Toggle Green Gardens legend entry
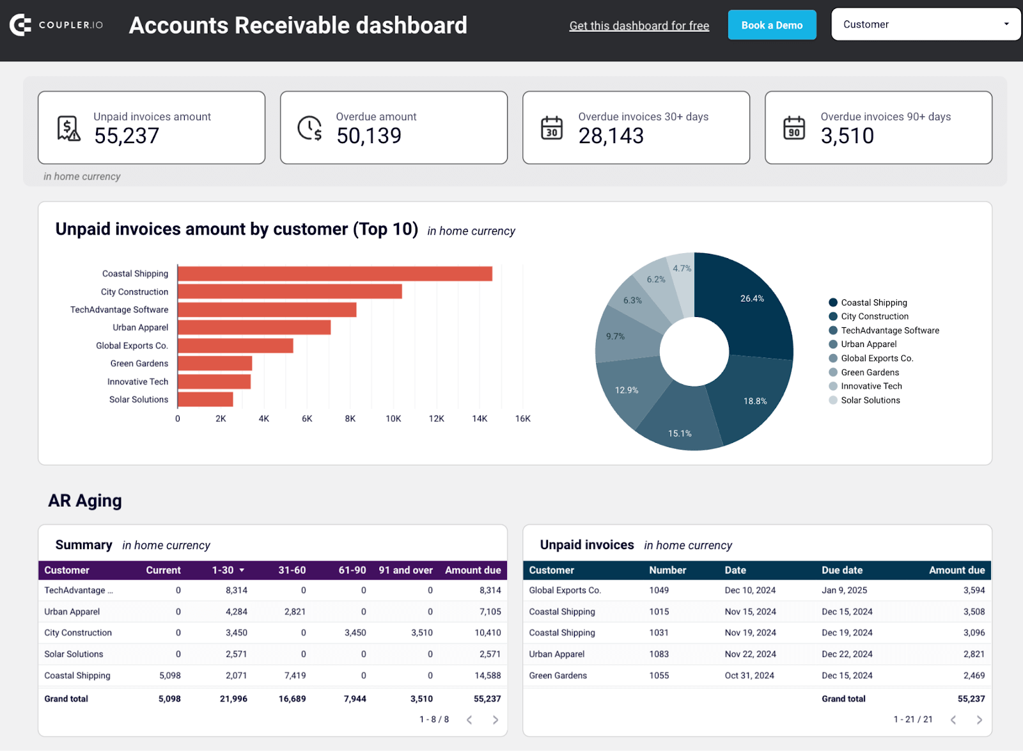Image resolution: width=1023 pixels, height=751 pixels. (870, 372)
